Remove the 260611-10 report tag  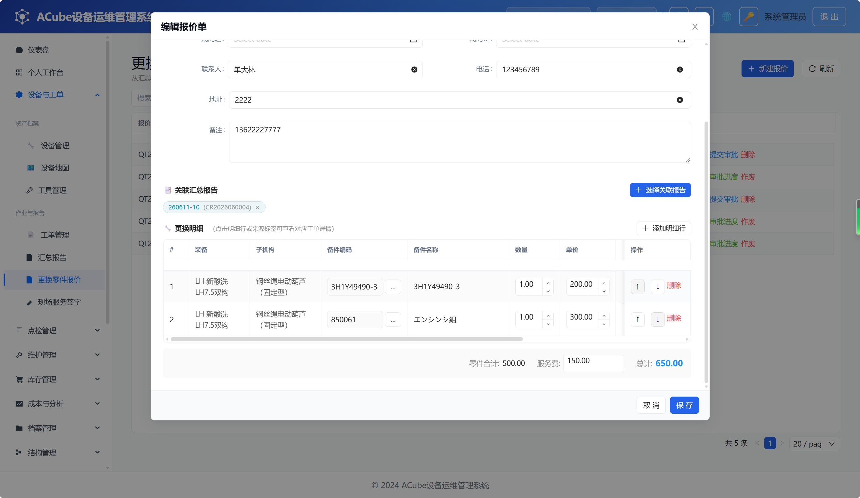257,207
